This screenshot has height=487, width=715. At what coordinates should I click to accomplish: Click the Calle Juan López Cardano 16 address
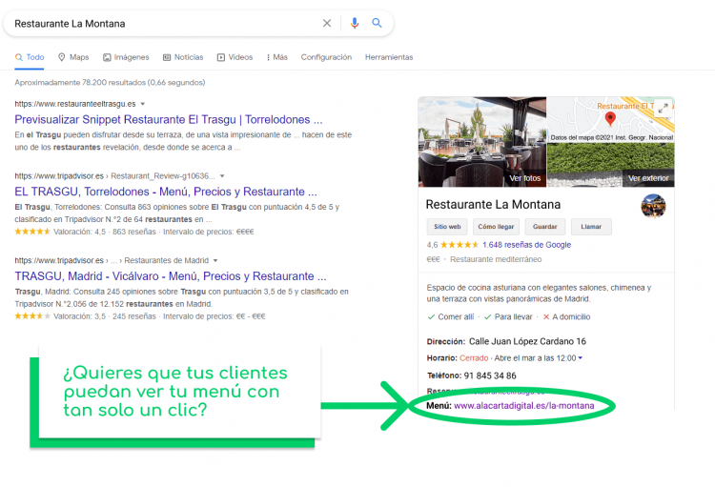[527, 341]
